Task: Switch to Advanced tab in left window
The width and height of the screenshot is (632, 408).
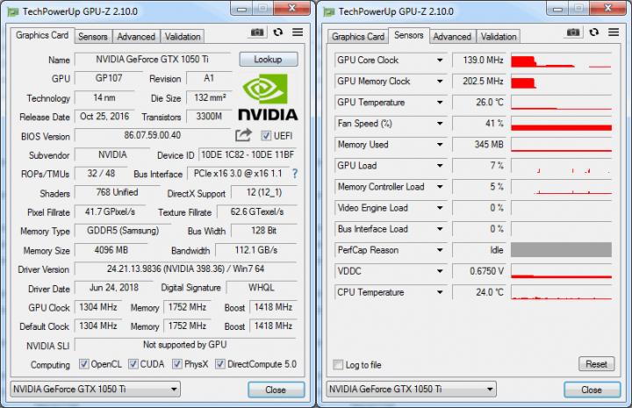Action: 136,37
